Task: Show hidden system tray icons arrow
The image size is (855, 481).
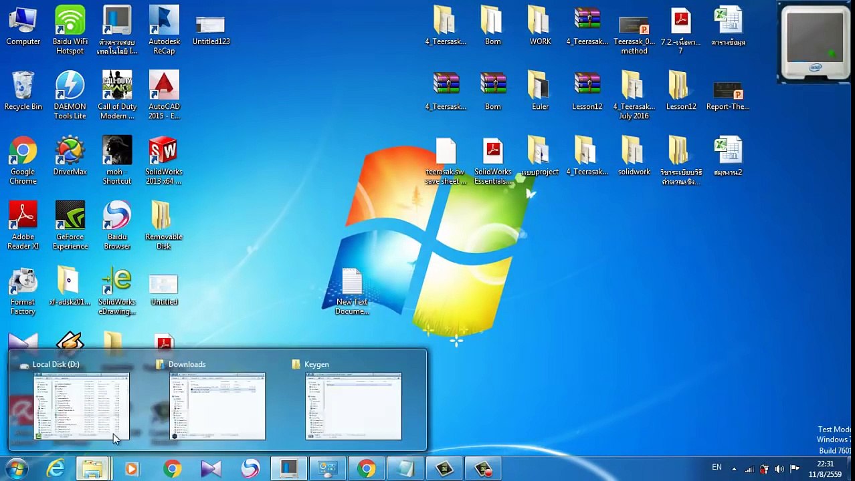Action: (734, 469)
